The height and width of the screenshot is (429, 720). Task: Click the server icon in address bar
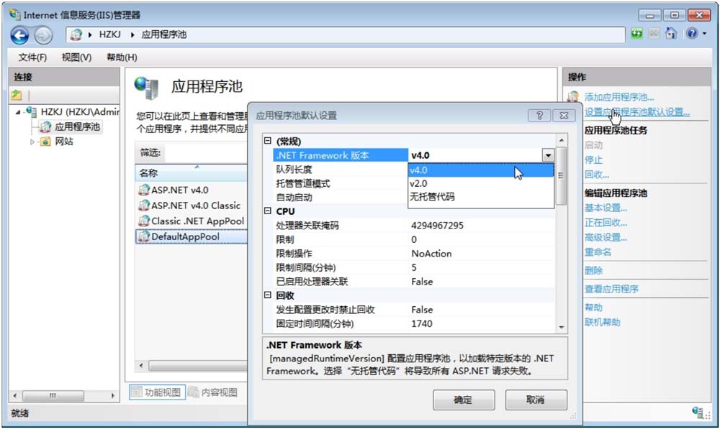[77, 34]
